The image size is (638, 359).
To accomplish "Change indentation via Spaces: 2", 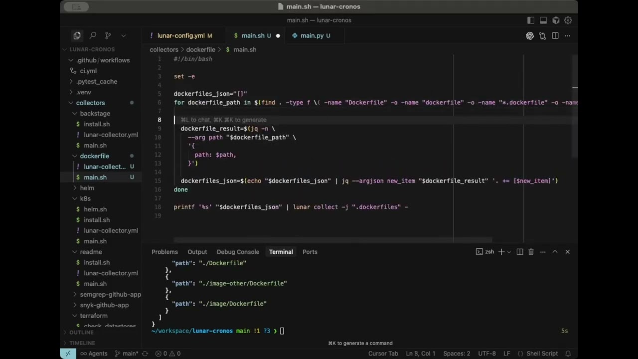I will click(457, 354).
